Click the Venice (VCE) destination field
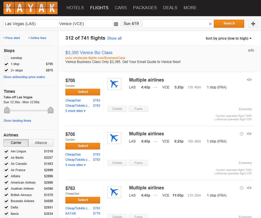 [x=85, y=24]
